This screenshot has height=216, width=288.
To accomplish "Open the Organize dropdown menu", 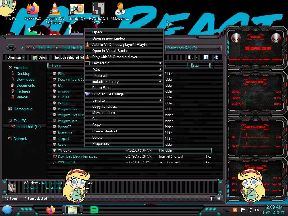I will point(16,57).
